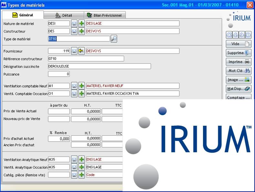The width and height of the screenshot is (255, 192).
Task: Open lookup list for Nature de matériel
Action: click(74, 23)
